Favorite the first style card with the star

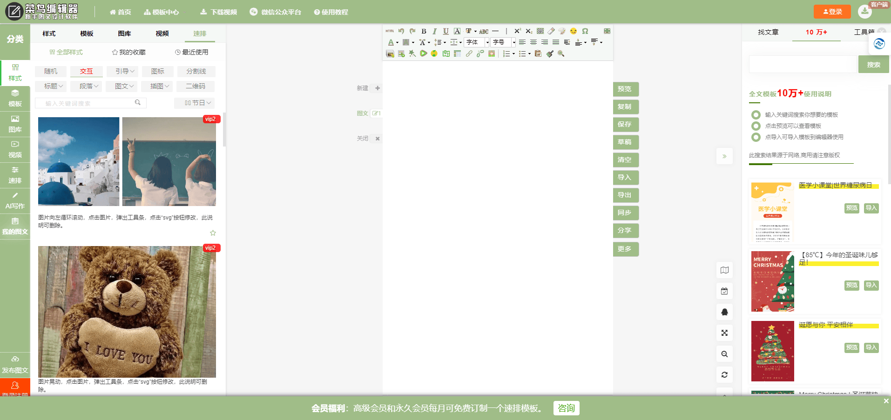(213, 233)
